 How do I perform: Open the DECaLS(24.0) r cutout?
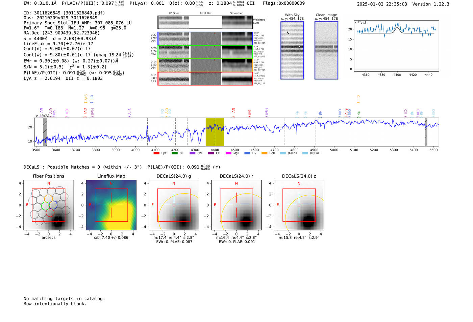236,205
